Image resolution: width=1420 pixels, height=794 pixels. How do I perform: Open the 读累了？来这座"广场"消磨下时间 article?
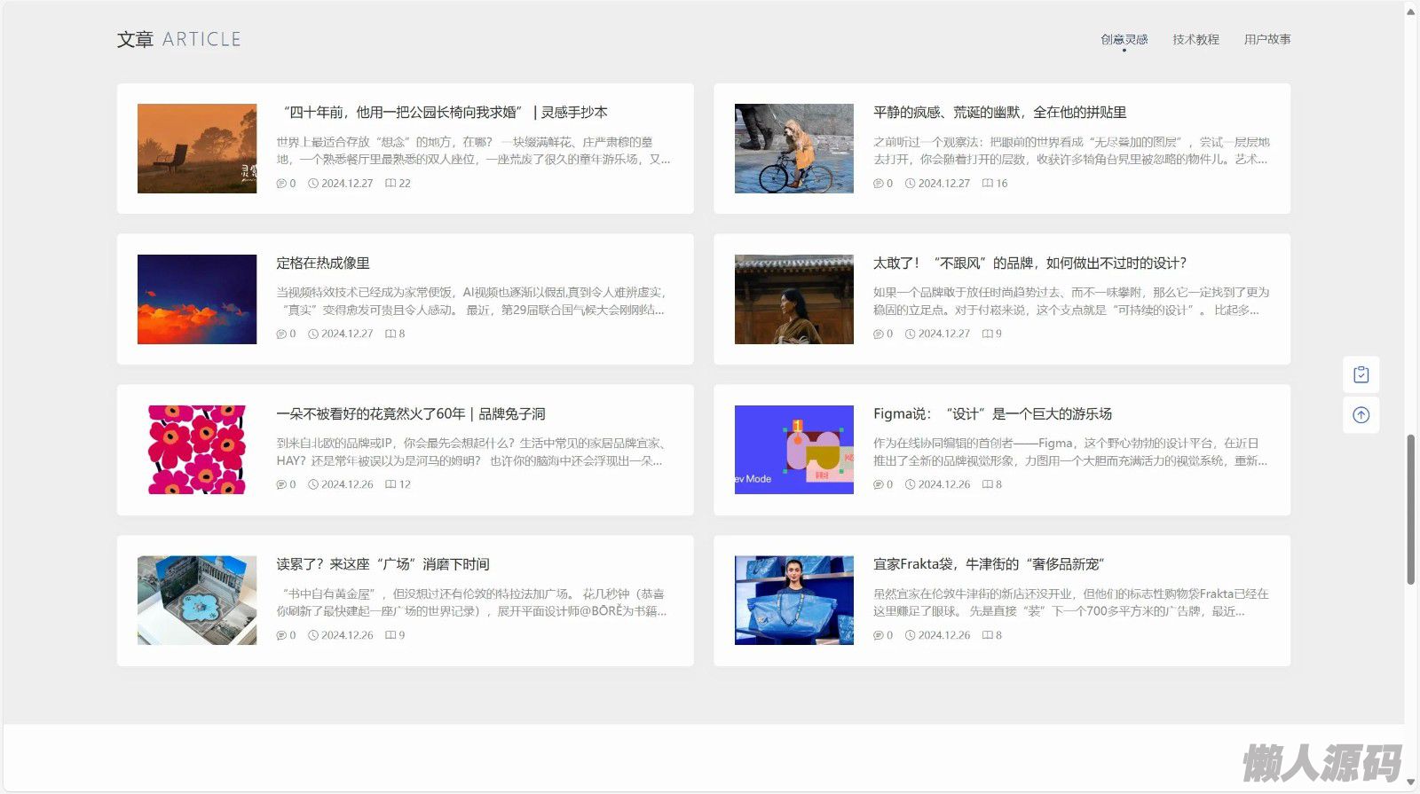click(383, 565)
